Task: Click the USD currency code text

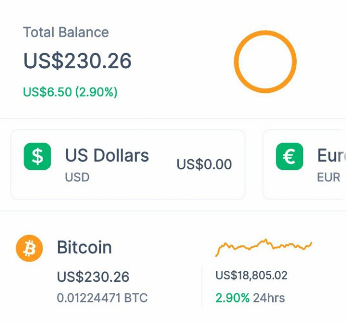Action: point(77,177)
